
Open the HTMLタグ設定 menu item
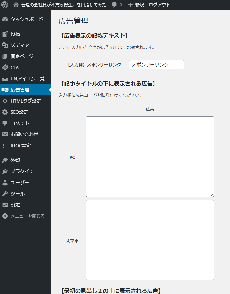(x=26, y=101)
